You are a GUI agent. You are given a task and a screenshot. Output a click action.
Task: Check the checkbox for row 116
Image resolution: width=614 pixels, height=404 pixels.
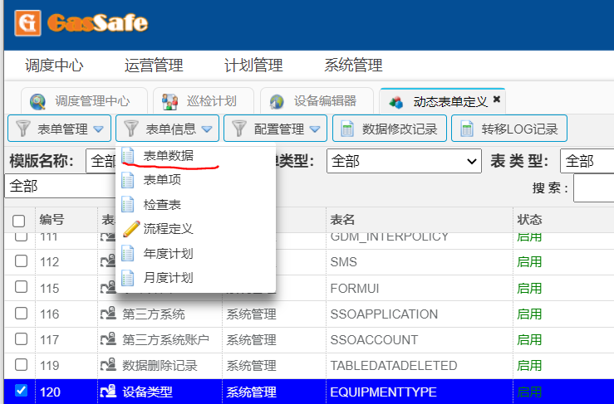tap(19, 314)
